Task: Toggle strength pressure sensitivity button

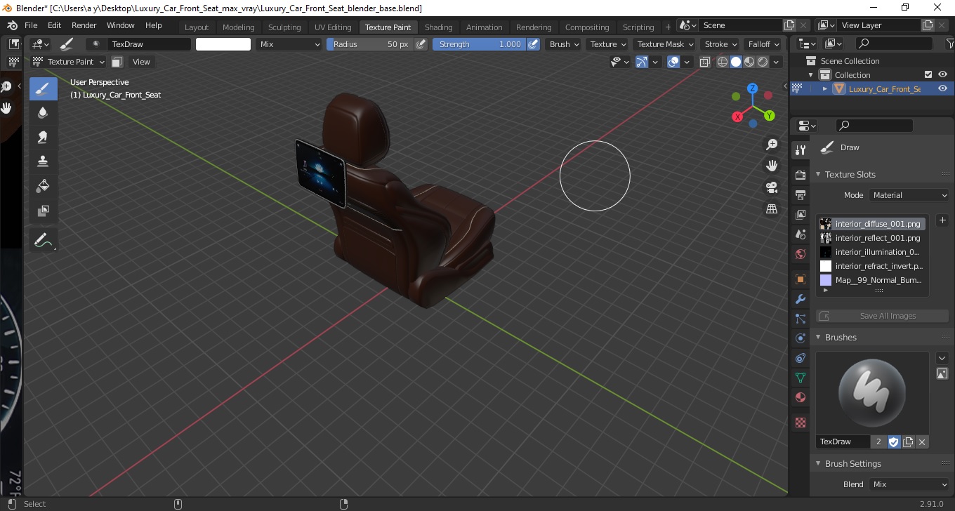Action: (533, 44)
